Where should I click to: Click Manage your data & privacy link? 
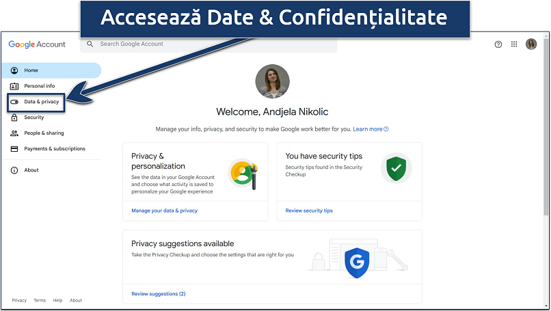tap(165, 211)
